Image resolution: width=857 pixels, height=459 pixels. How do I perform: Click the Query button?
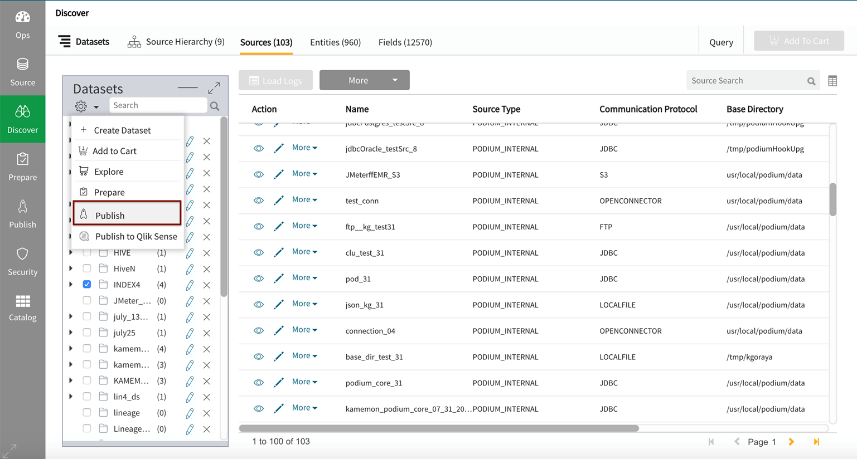coord(721,42)
